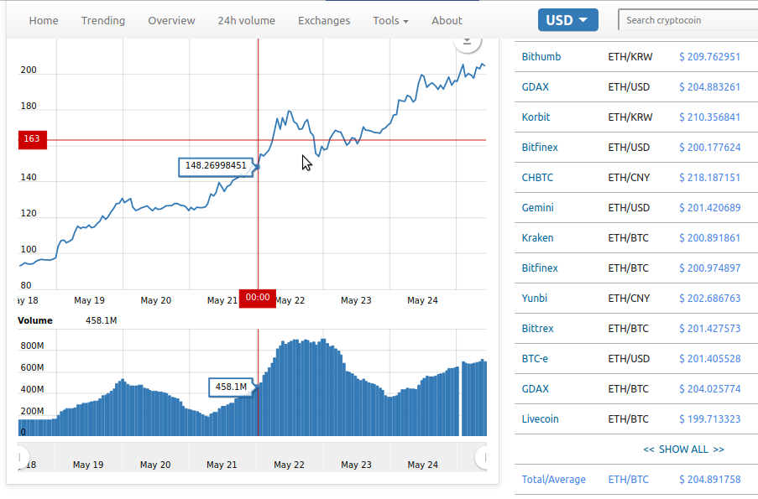This screenshot has height=499, width=758.
Task: Click the Kraken exchange link
Action: point(537,238)
